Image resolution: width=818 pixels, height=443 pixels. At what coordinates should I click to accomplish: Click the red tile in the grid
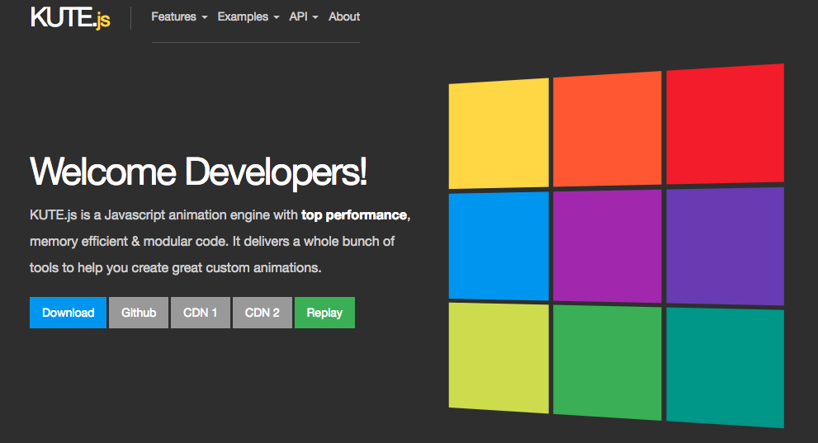[x=726, y=124]
